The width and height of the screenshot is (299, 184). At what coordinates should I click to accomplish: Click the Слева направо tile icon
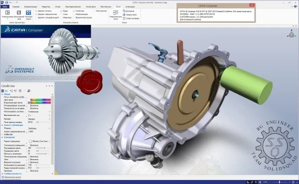tap(124, 18)
